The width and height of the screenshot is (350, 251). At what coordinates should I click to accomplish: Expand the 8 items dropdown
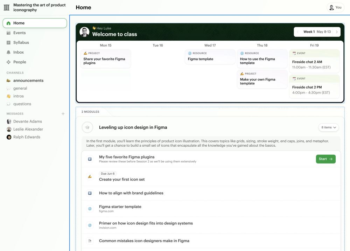click(x=329, y=127)
